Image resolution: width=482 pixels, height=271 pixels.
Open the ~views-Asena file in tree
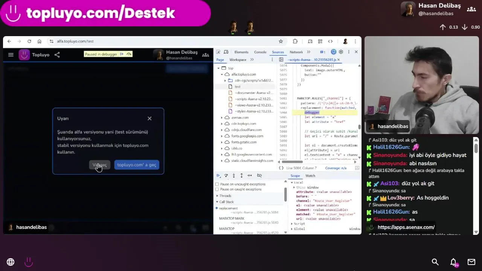pyautogui.click(x=254, y=105)
